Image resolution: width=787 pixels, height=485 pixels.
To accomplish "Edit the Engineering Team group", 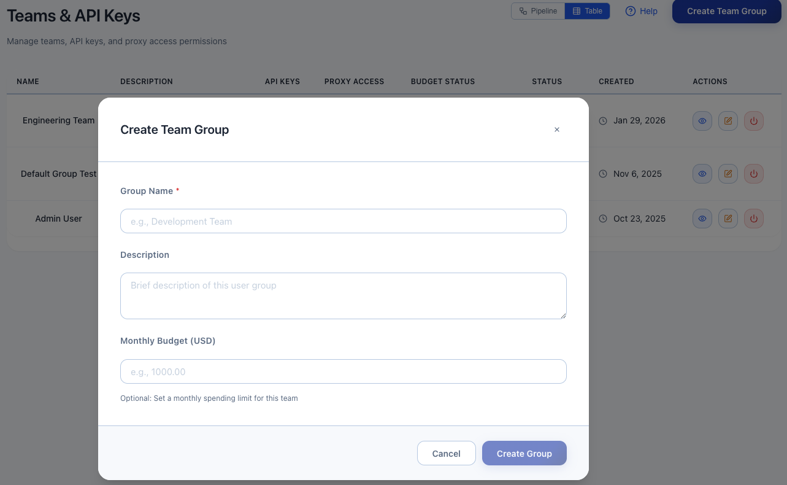I will coord(727,120).
